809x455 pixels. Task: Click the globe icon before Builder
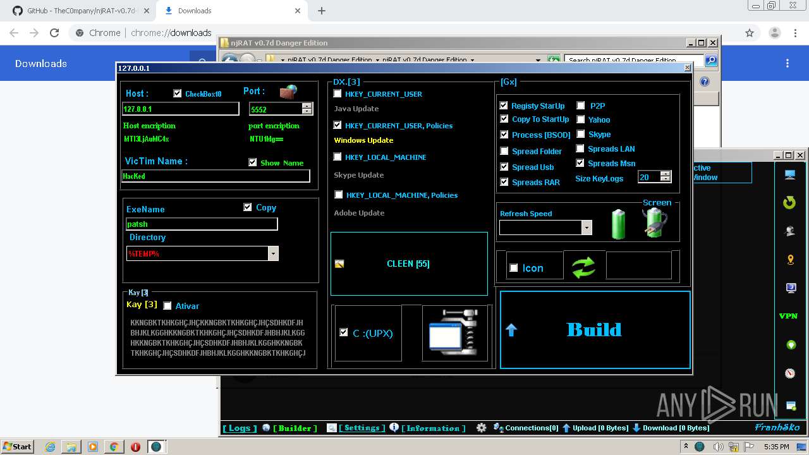tap(266, 428)
